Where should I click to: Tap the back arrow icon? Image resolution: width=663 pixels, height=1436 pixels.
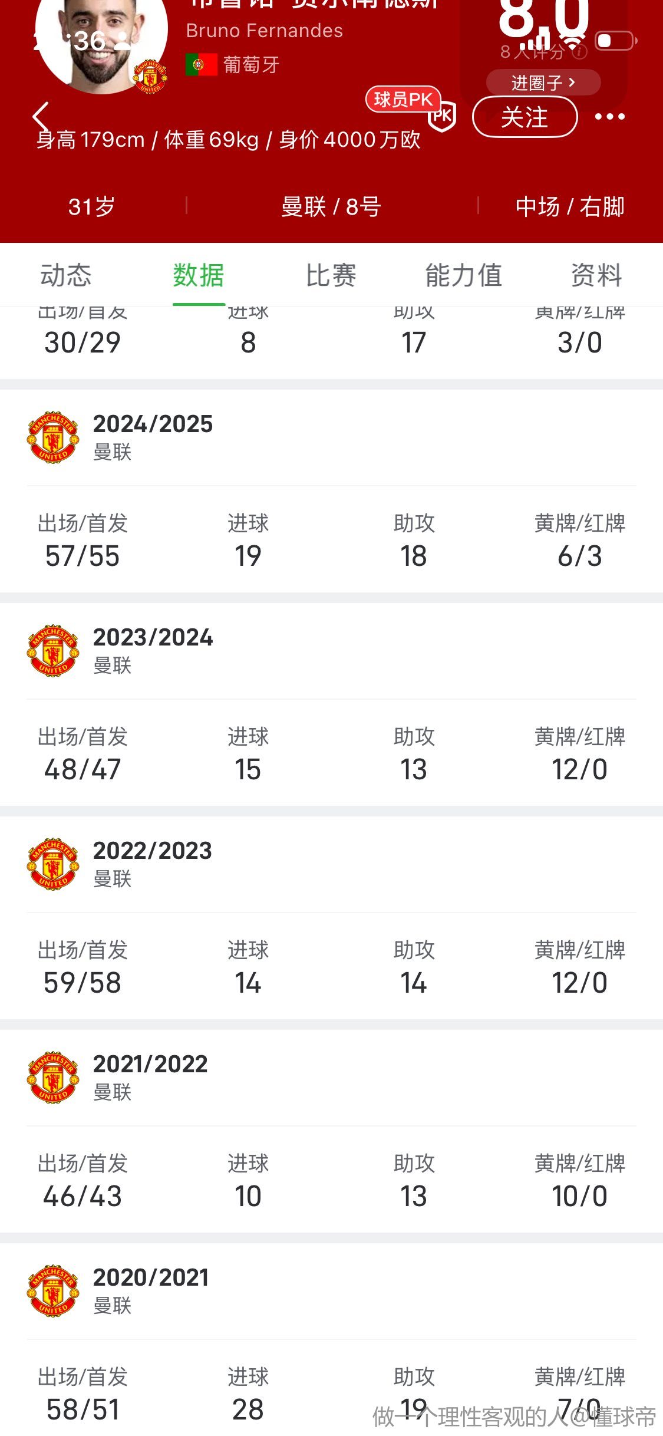point(40,116)
